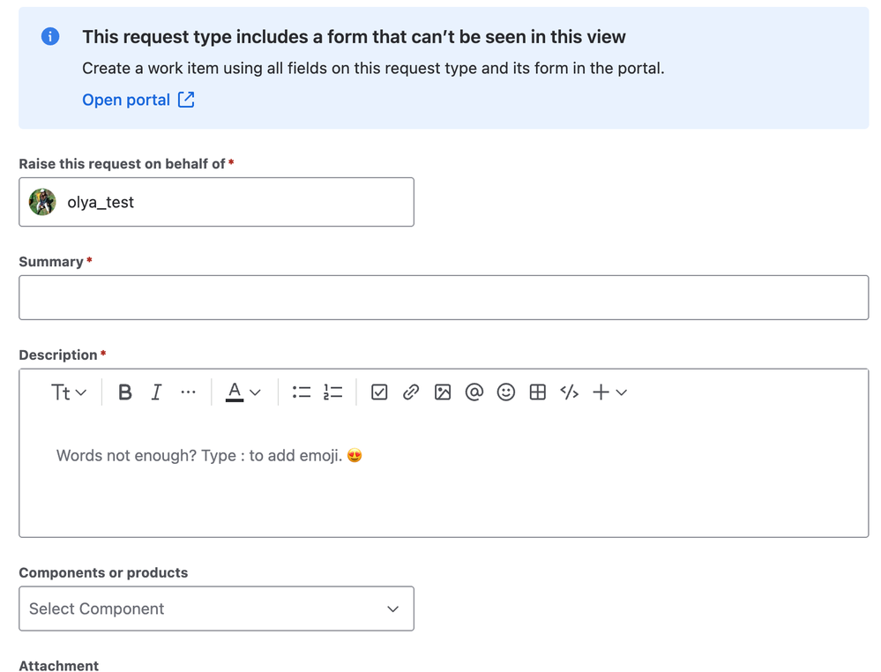Click inside the Summary input field
This screenshot has width=881, height=672.
point(443,297)
